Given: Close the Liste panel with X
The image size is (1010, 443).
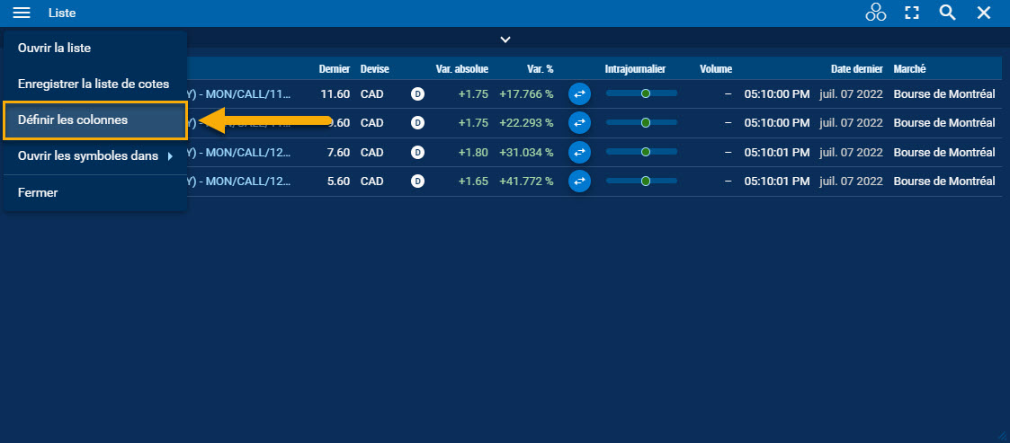Looking at the screenshot, I should coord(984,13).
